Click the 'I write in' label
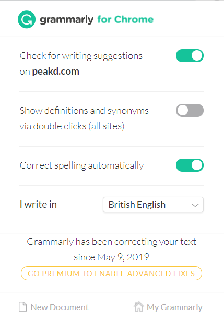The height and width of the screenshot is (320, 224). click(x=39, y=204)
